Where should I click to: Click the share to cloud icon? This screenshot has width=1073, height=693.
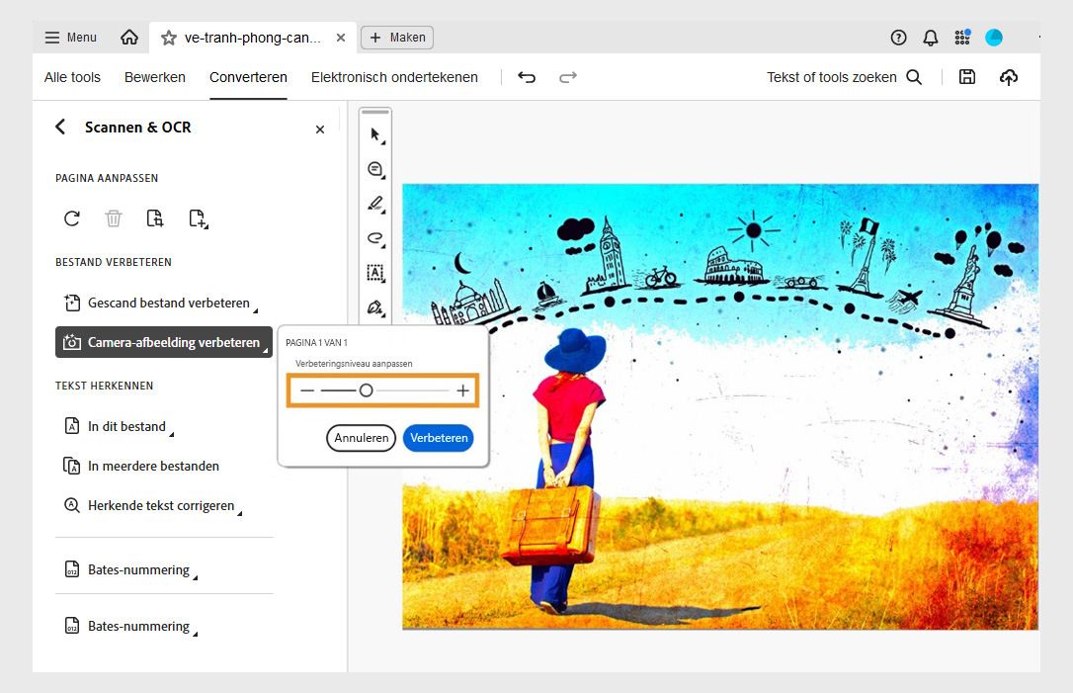coord(1009,76)
